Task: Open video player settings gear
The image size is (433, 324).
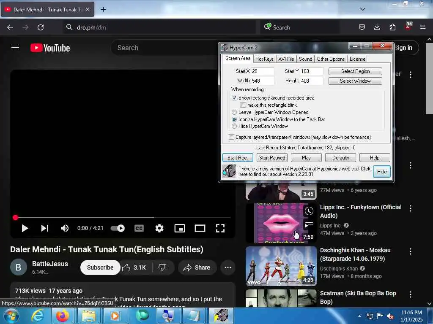Action: (159, 228)
